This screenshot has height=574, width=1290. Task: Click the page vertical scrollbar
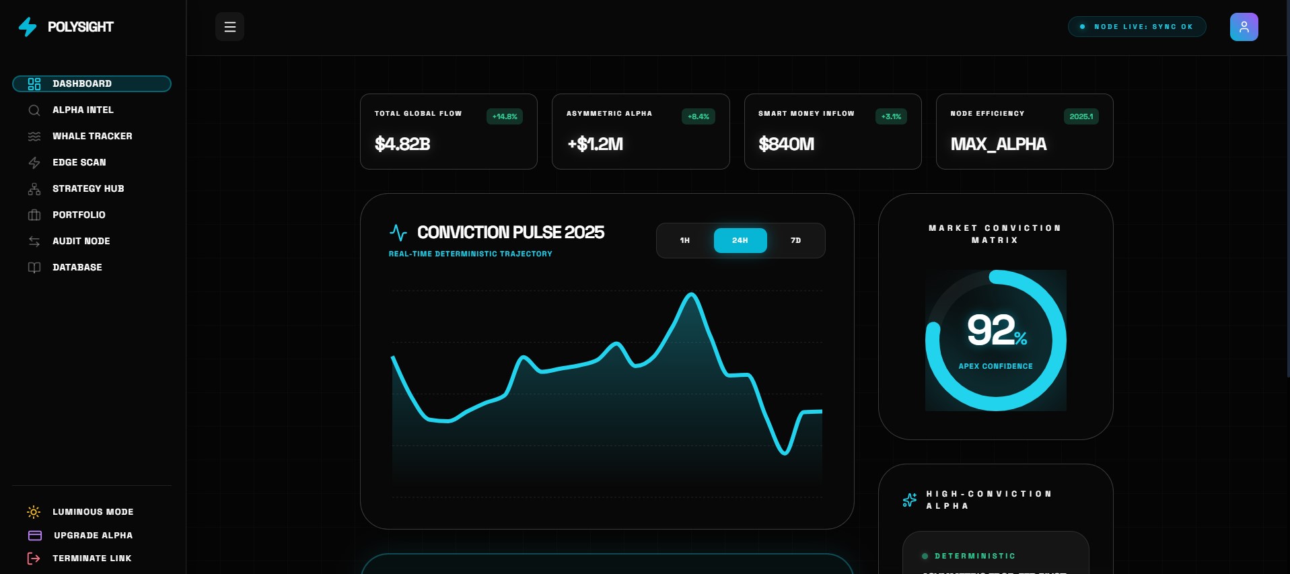coord(1287,188)
